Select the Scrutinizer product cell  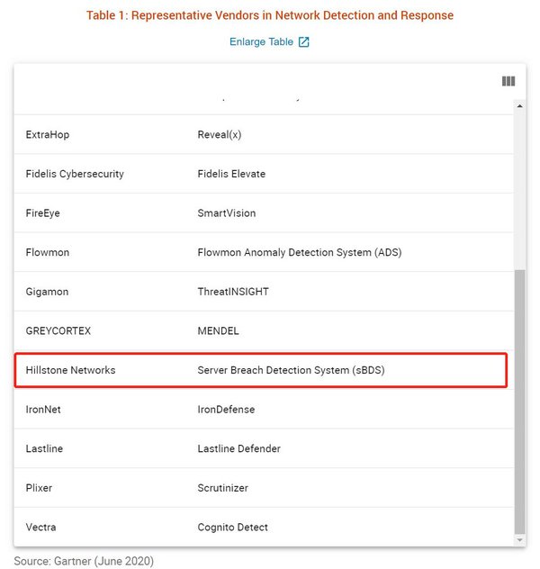pos(223,488)
